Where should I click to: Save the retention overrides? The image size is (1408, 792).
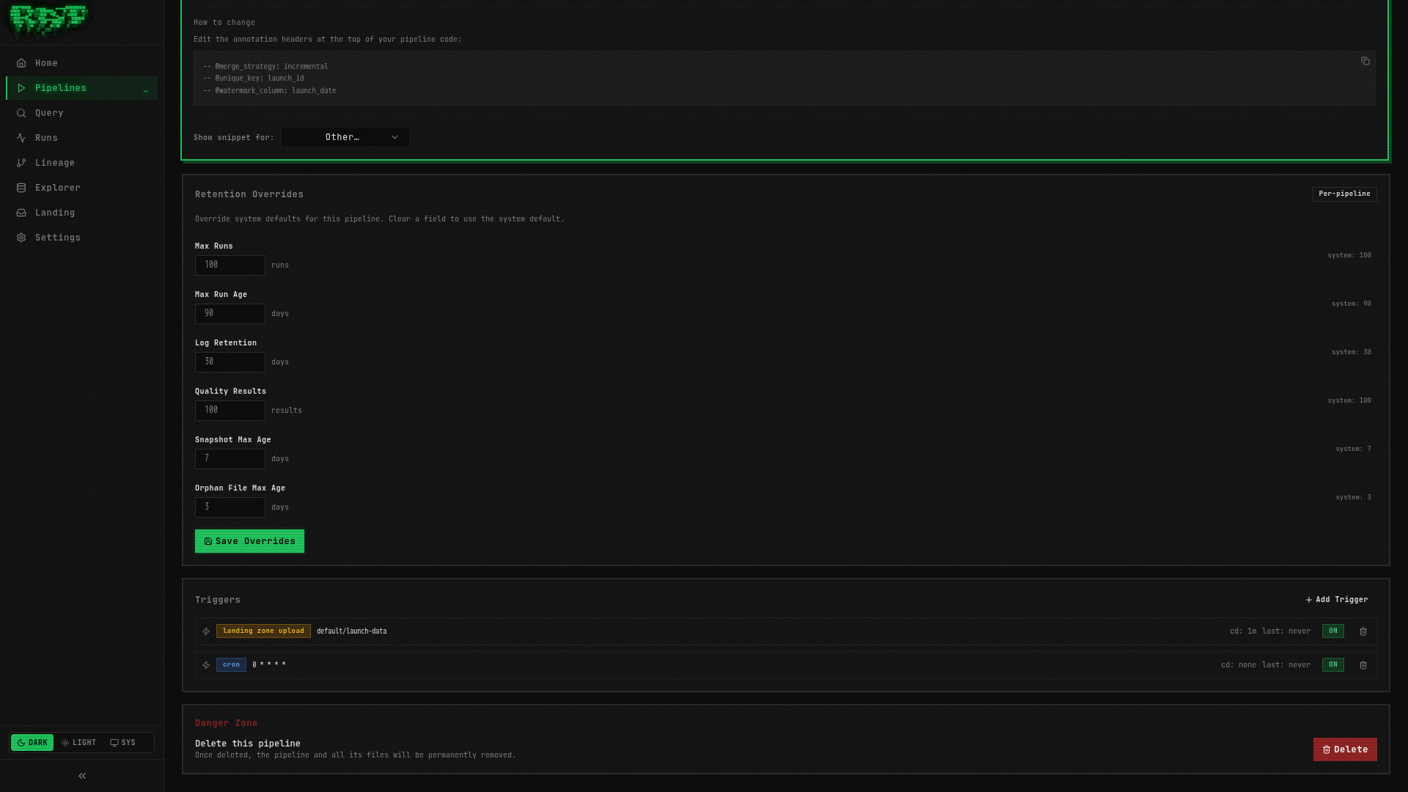click(x=249, y=541)
